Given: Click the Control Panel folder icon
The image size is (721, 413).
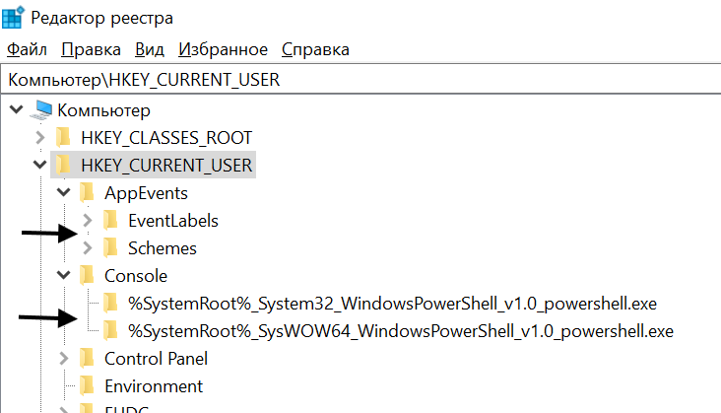Looking at the screenshot, I should coord(88,359).
